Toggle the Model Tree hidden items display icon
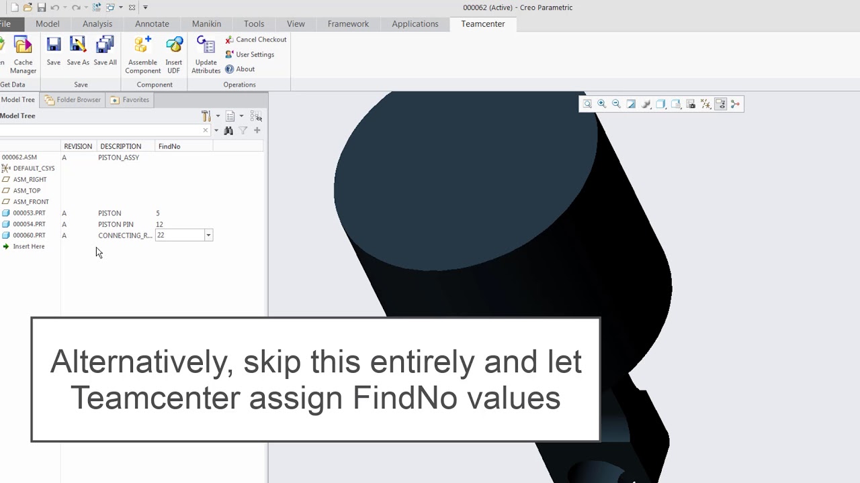The height and width of the screenshot is (483, 860). click(x=256, y=116)
